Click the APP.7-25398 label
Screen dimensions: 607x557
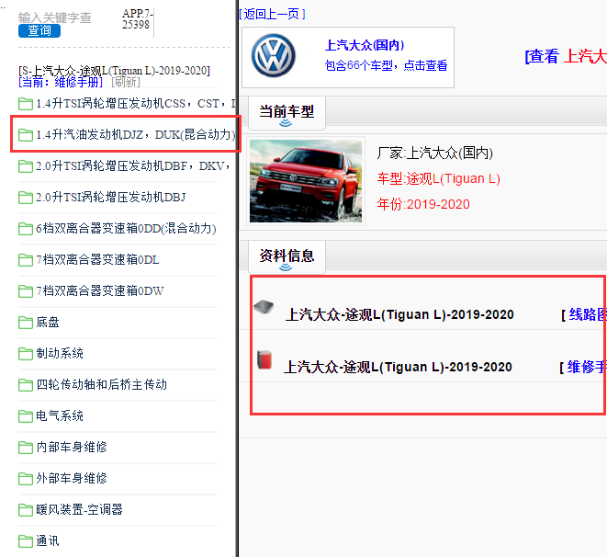[137, 19]
